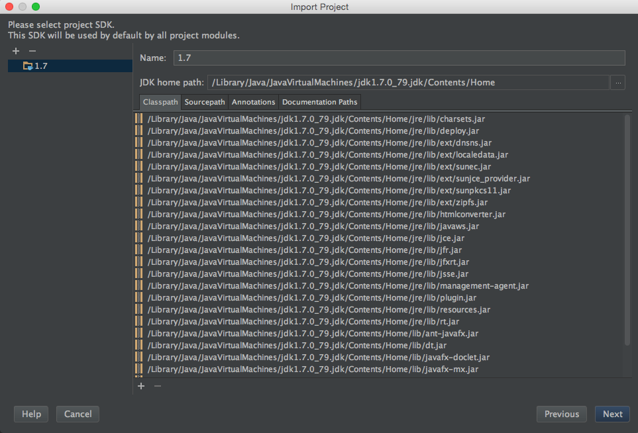Click the add classpath entry plus icon
The height and width of the screenshot is (433, 638).
[140, 385]
